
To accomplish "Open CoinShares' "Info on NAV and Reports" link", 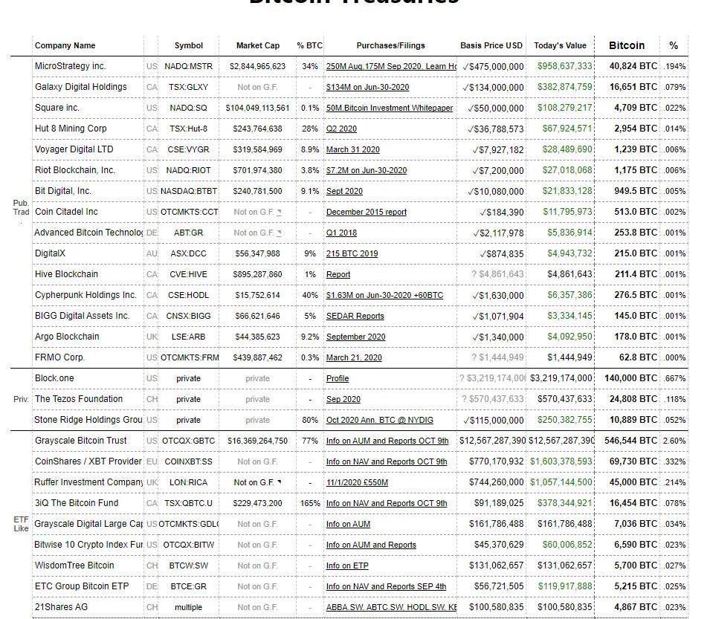I will click(387, 461).
